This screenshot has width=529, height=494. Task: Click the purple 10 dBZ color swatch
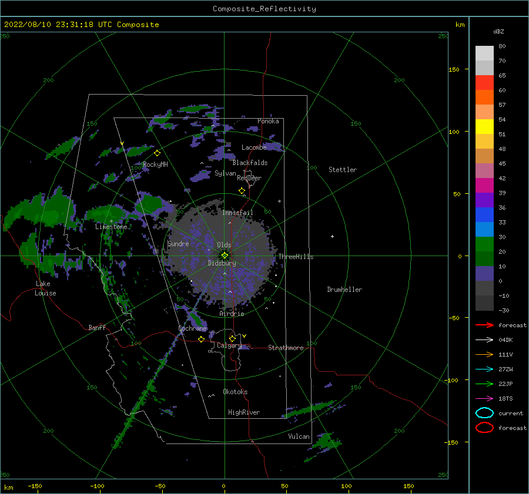pyautogui.click(x=484, y=273)
